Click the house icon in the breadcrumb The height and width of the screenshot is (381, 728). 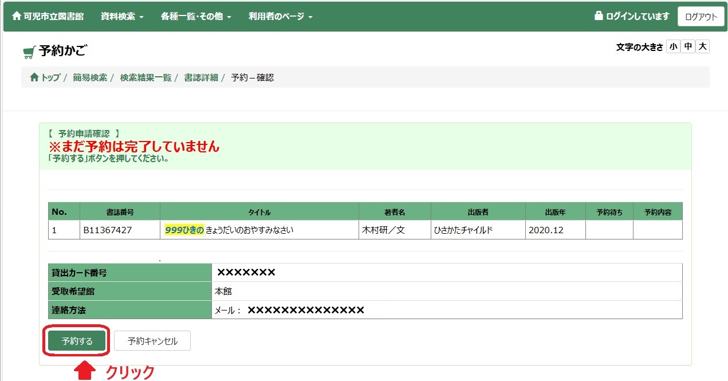[34, 77]
